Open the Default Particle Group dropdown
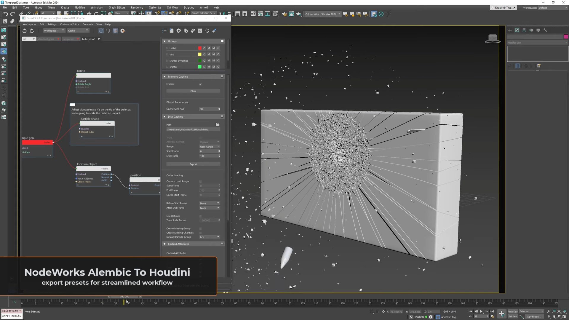This screenshot has height=320, width=569. 210,237
